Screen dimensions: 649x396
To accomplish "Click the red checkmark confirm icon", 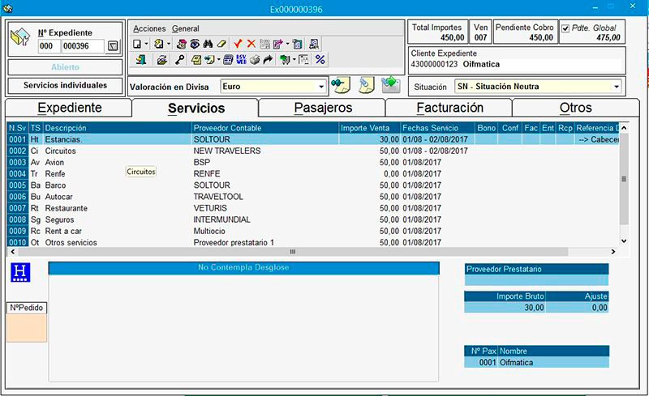I will click(238, 44).
